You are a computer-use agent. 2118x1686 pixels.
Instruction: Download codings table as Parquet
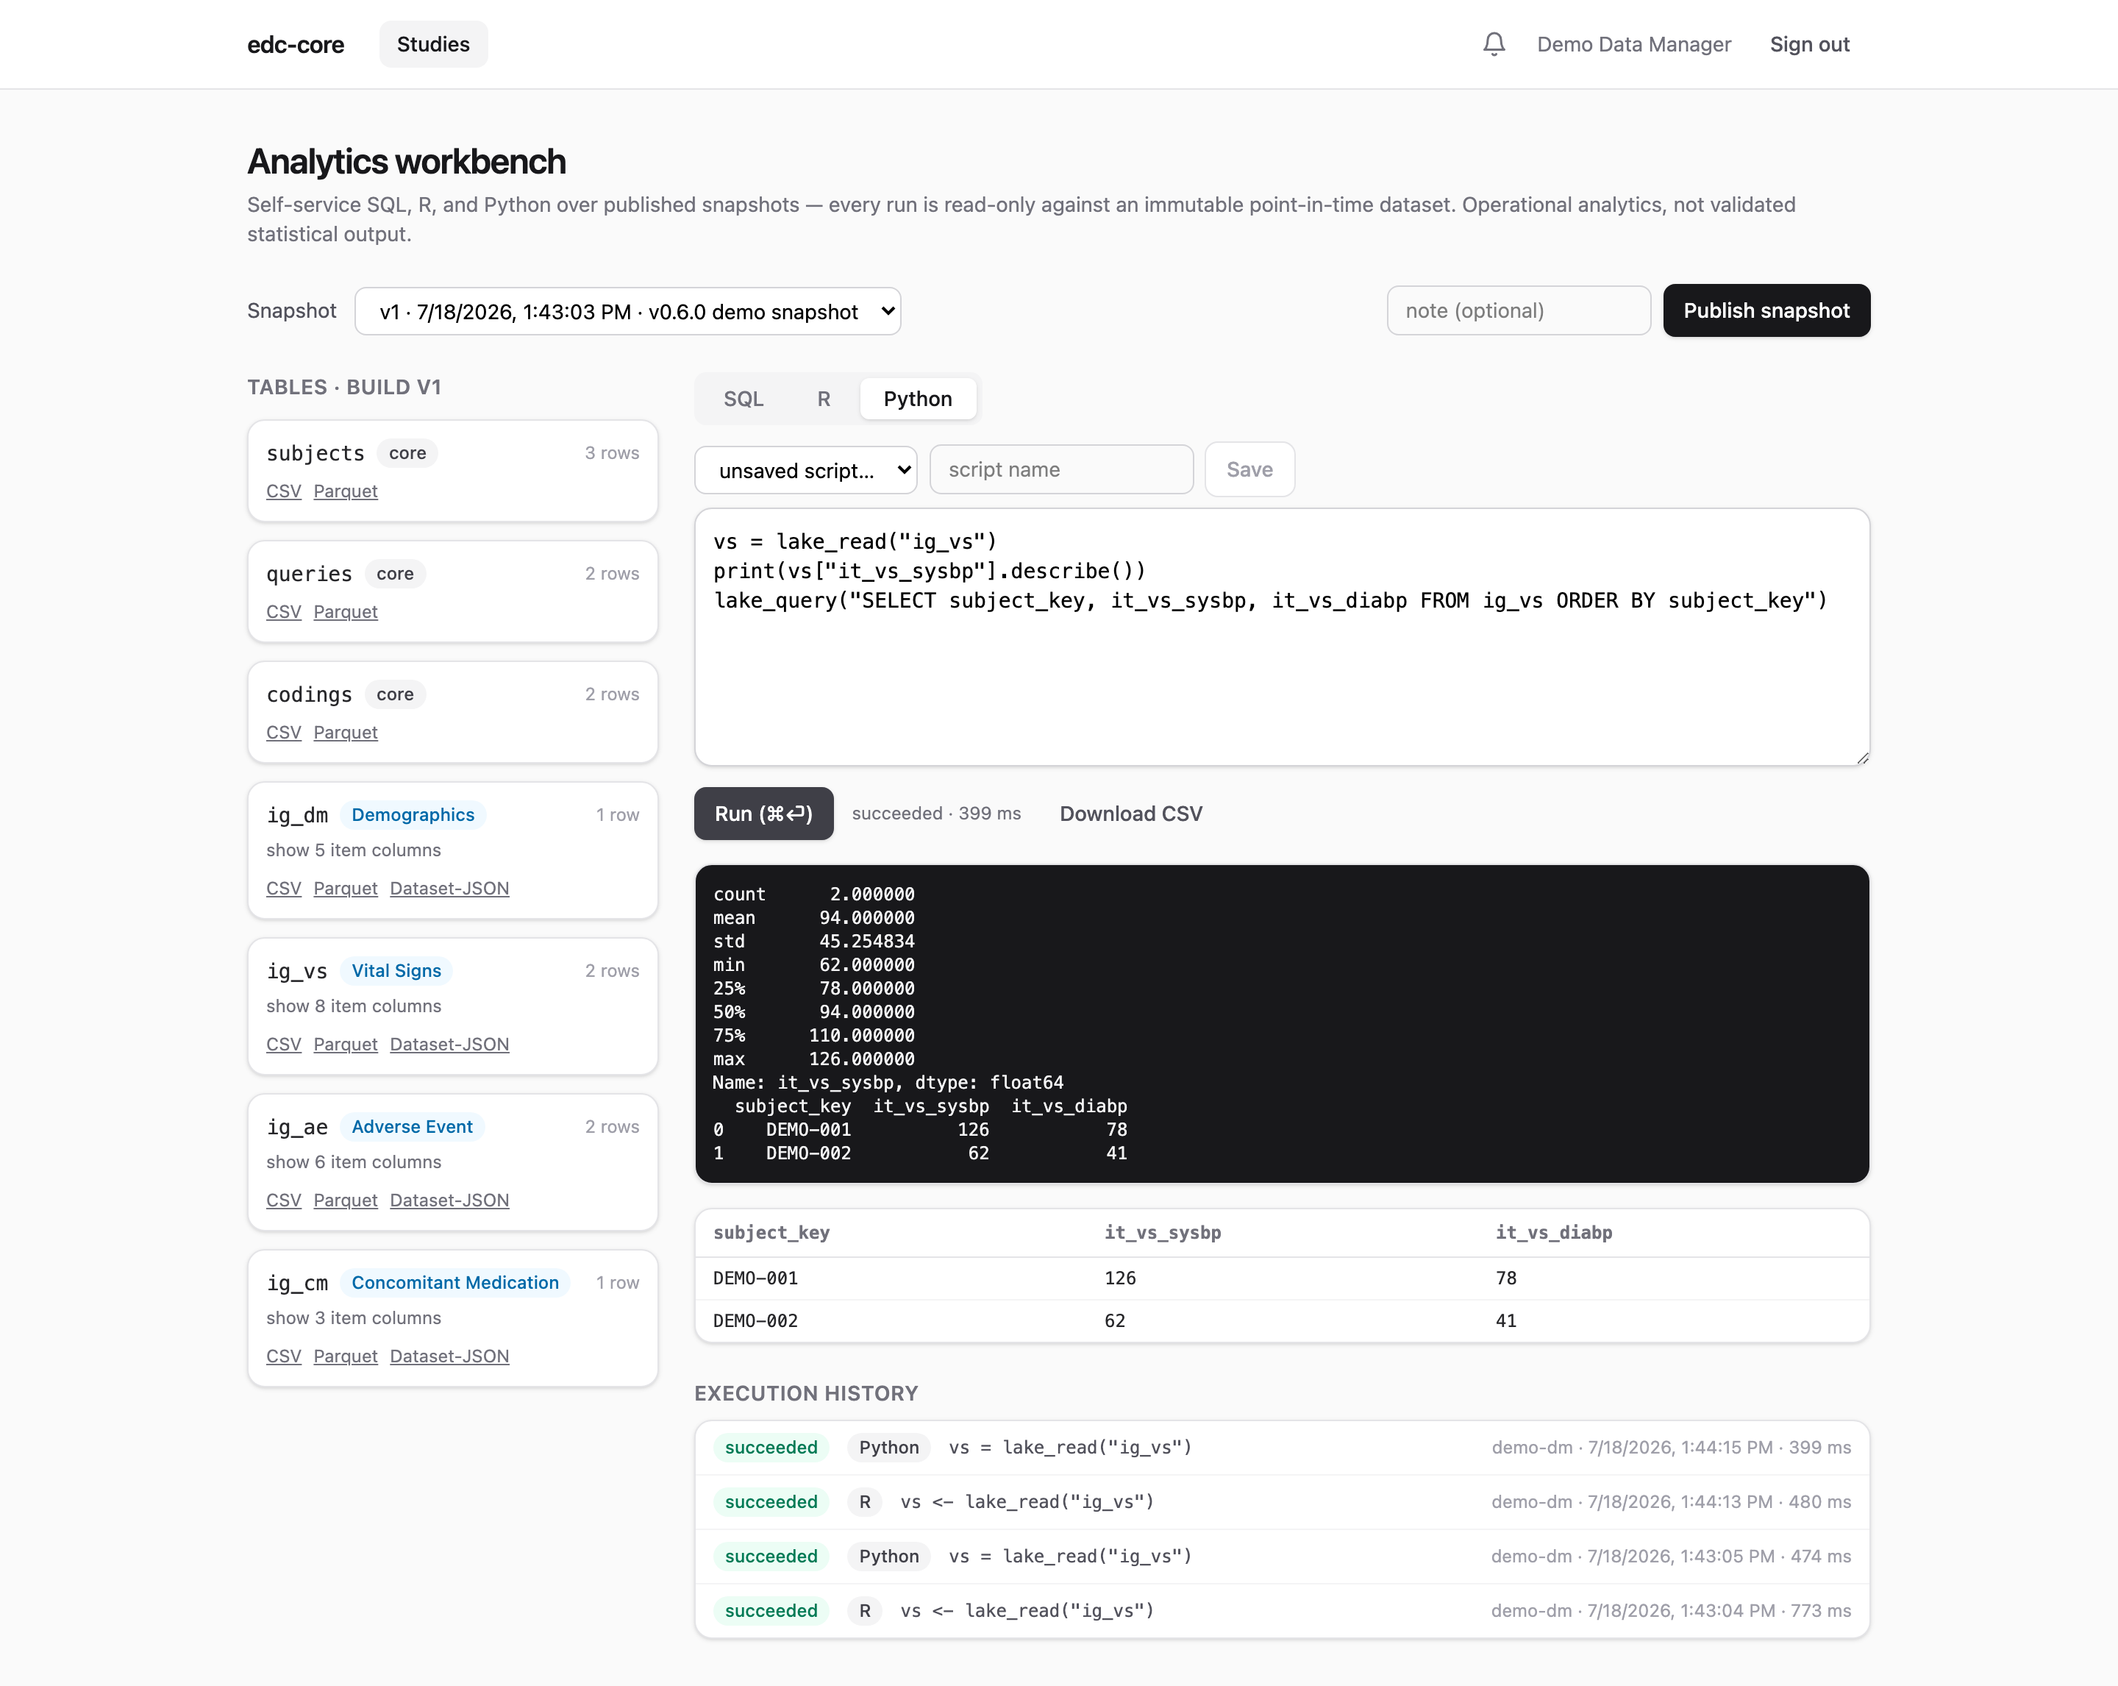pos(345,733)
